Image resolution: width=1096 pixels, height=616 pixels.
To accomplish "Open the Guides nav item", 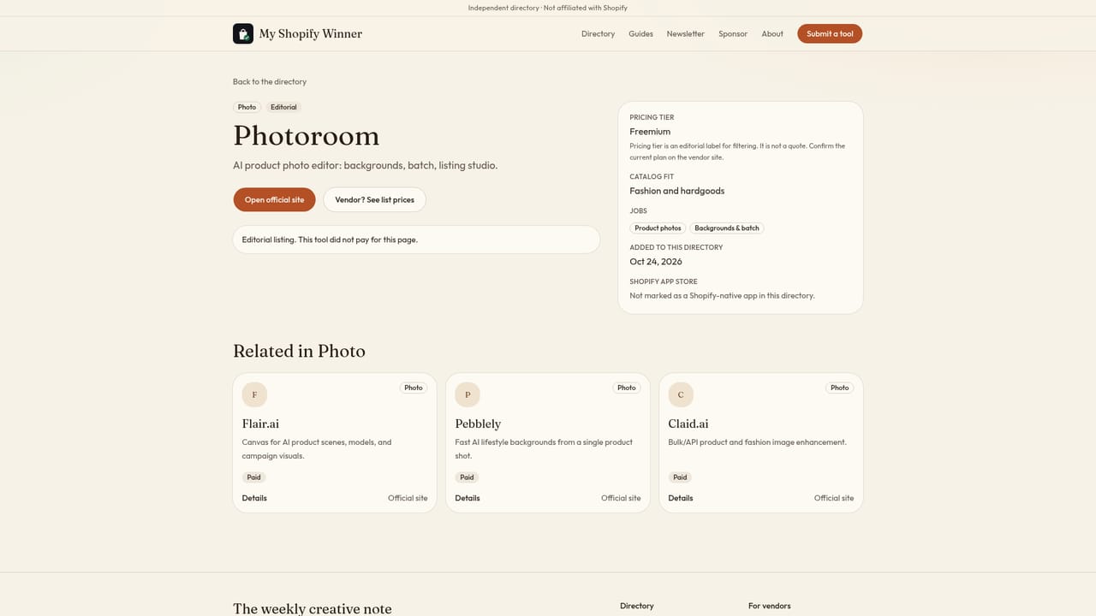I will [x=640, y=34].
